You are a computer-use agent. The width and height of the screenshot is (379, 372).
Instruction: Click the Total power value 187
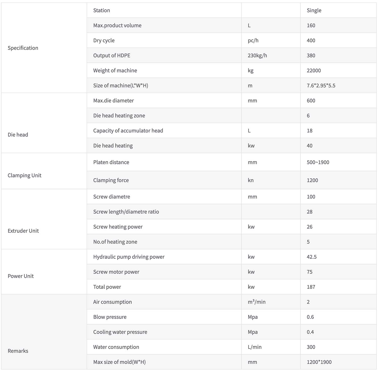[311, 287]
